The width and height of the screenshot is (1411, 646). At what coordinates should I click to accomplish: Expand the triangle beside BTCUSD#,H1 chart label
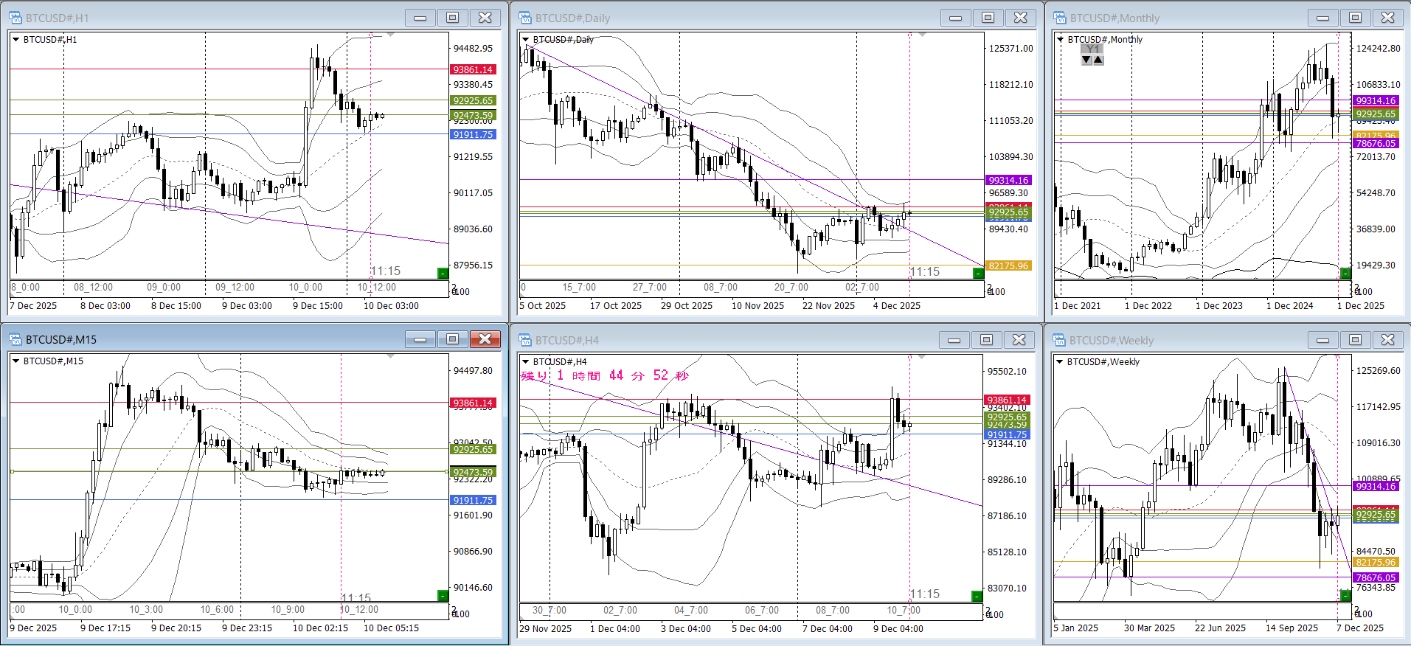15,40
